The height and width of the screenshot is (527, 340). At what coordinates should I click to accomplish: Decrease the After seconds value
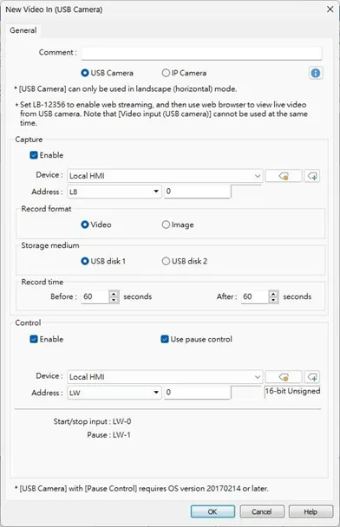click(274, 300)
